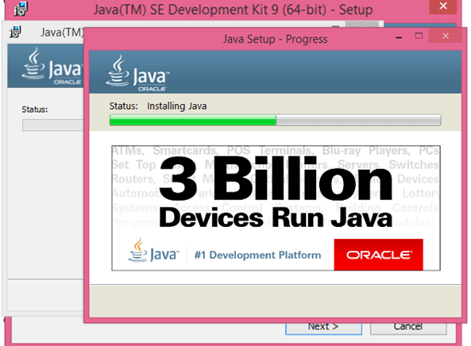
Task: Click the 'Status: Installing Java' label
Action: 158,106
